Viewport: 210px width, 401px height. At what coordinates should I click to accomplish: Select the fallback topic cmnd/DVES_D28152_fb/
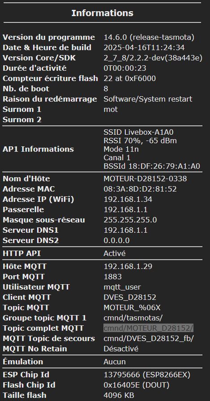pos(148,339)
